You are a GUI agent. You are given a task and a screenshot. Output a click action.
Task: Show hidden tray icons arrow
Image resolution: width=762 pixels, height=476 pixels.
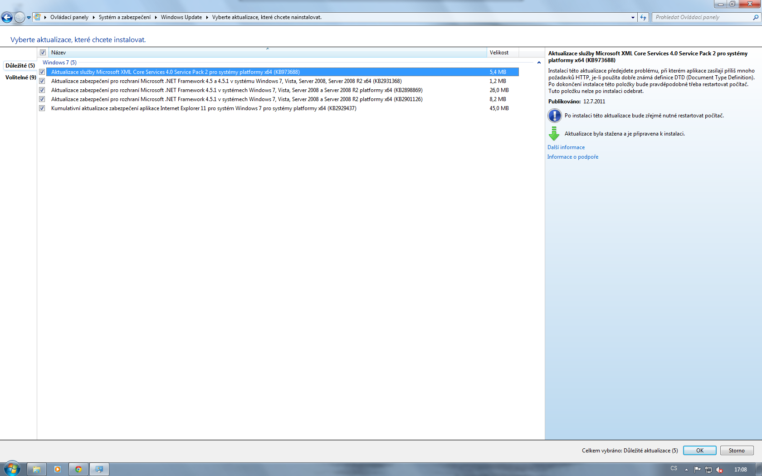pos(686,469)
